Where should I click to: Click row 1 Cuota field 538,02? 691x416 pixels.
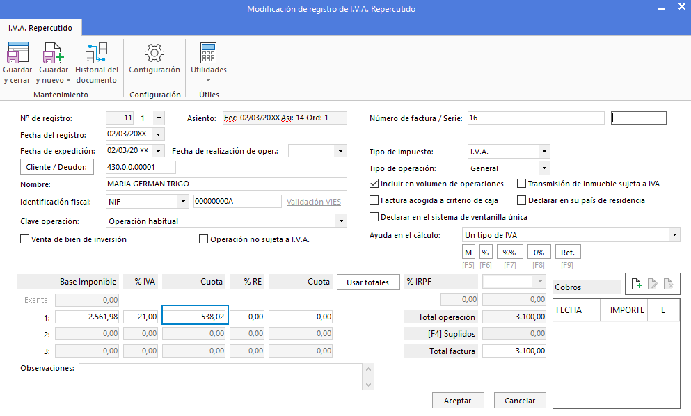click(195, 315)
